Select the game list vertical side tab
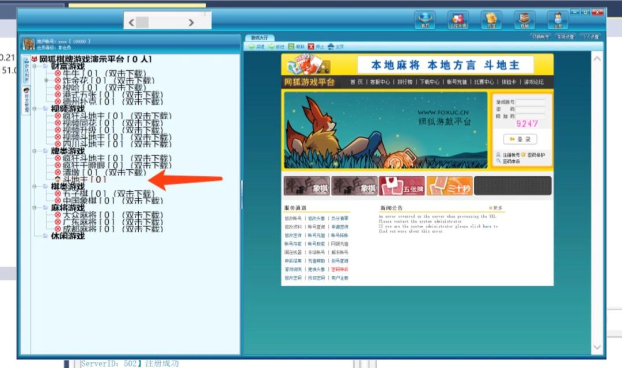 click(x=26, y=70)
